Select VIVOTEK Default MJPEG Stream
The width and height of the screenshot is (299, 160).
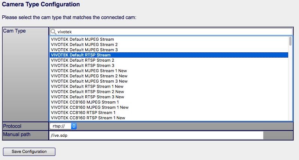tap(169, 39)
